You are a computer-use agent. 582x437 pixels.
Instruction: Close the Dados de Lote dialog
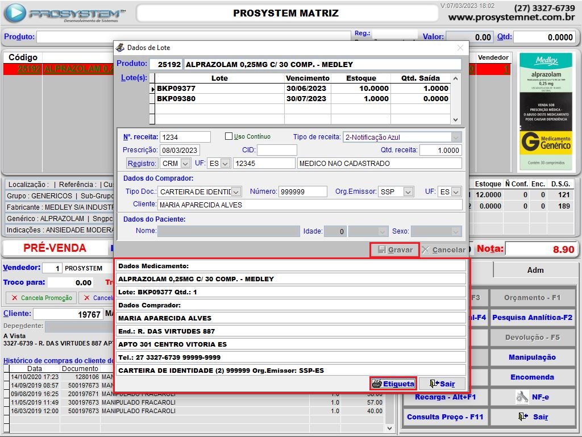(x=460, y=48)
